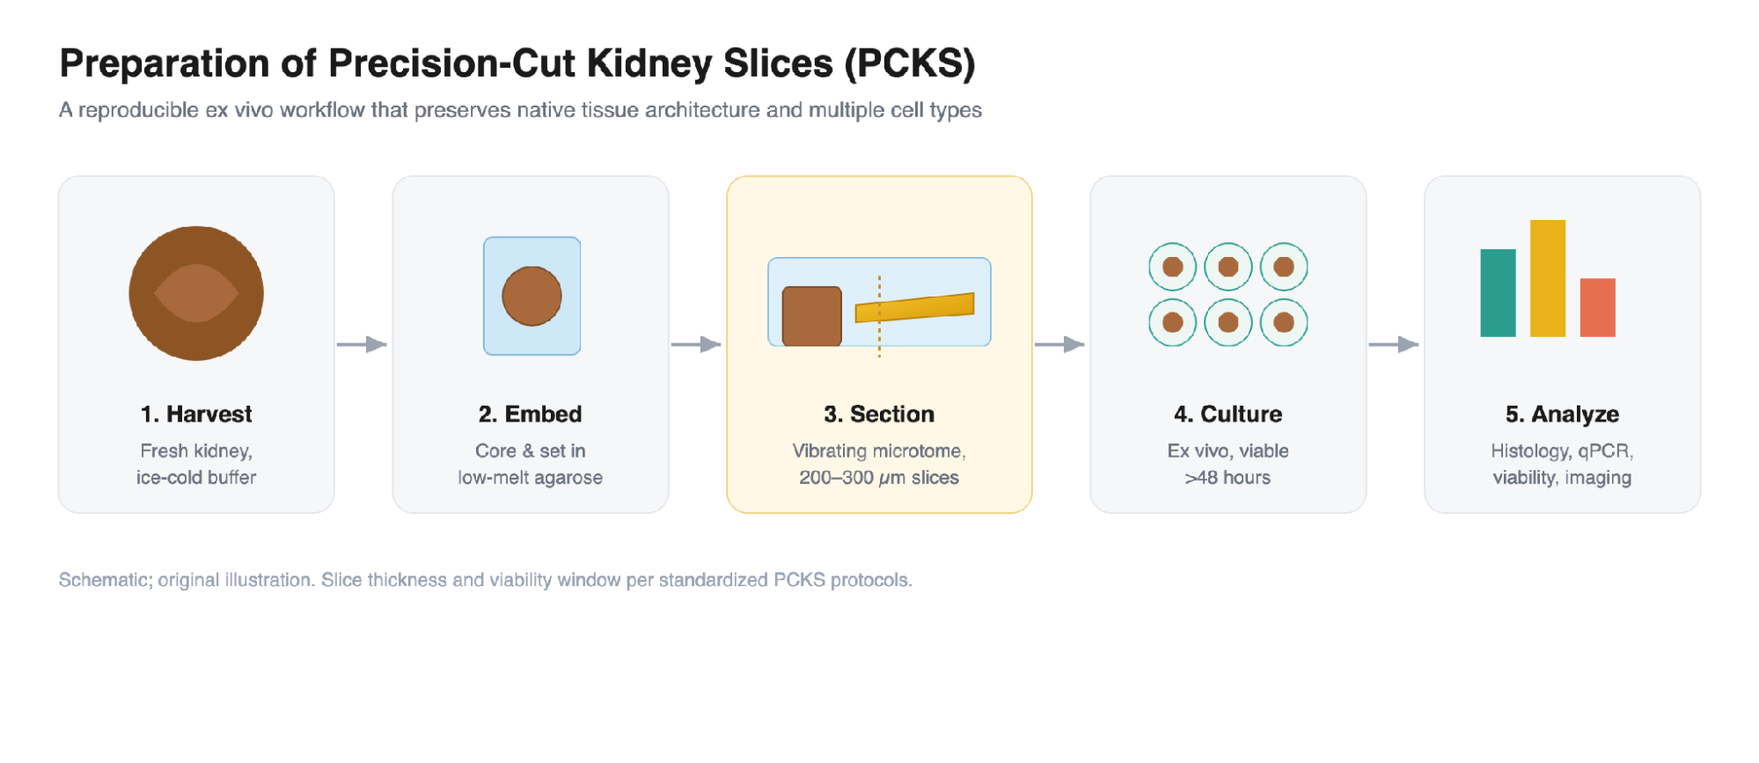
Task: Select the yellow microtome blade
Action: (914, 307)
